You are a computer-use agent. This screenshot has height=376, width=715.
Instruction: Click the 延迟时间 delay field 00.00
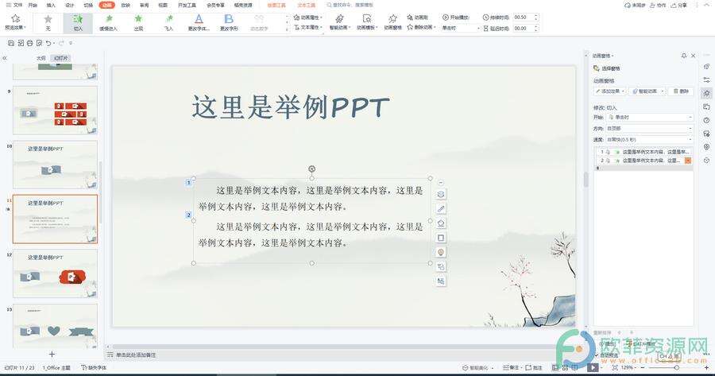click(x=523, y=29)
